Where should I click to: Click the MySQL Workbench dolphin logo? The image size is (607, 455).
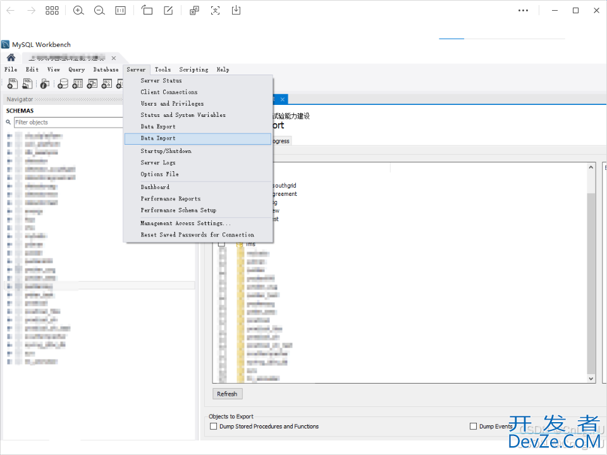point(6,44)
